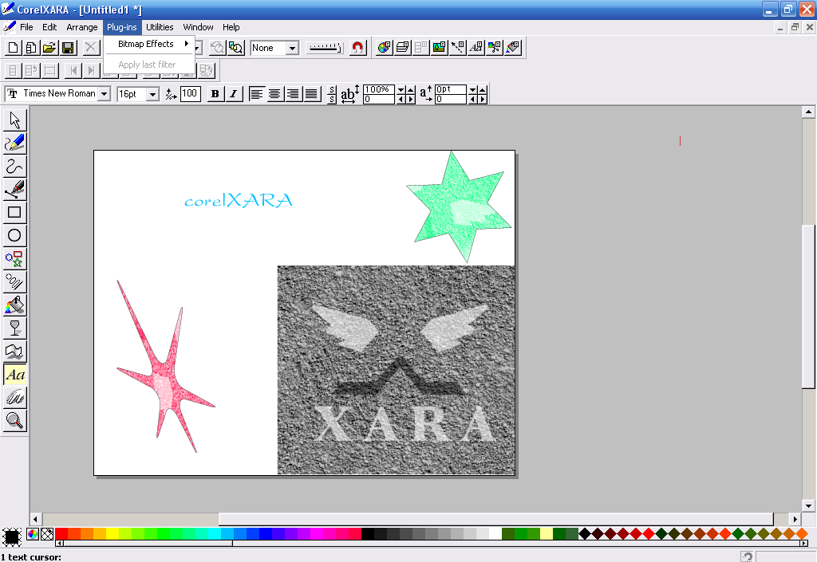Viewport: 817px width, 562px height.
Task: Click the new from template icon
Action: coord(31,48)
